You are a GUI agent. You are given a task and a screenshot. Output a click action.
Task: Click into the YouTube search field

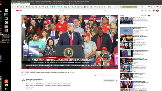point(81,11)
